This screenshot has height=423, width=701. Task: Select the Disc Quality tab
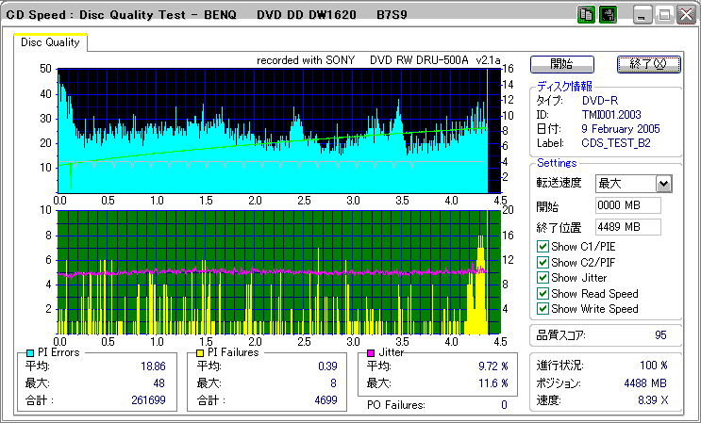[x=52, y=42]
